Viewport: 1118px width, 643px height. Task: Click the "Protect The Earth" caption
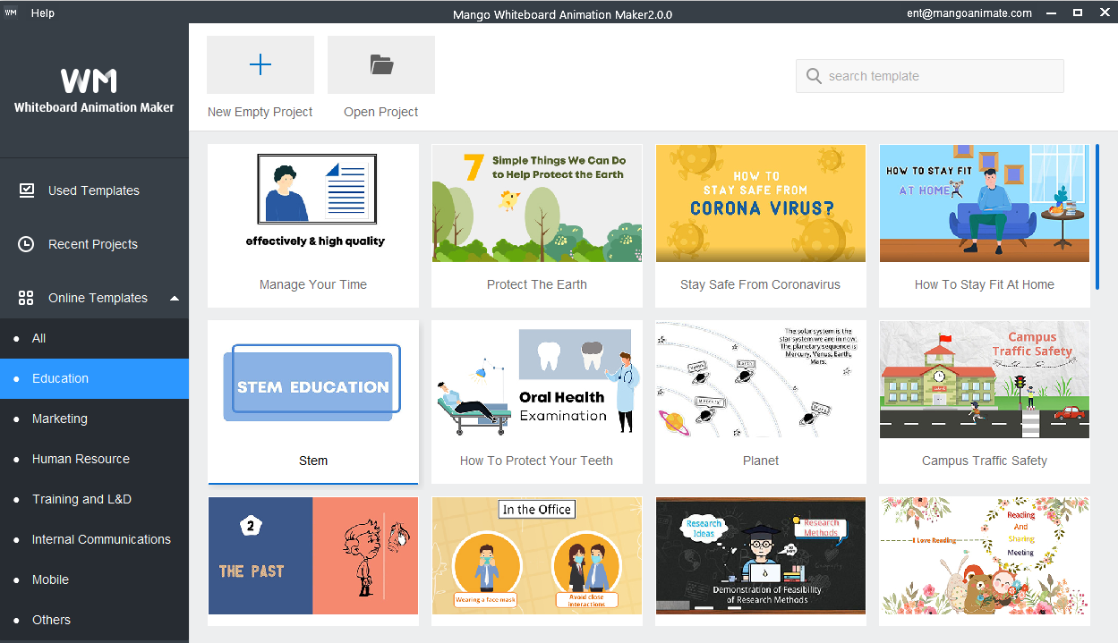click(537, 284)
